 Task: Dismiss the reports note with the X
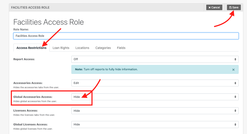tap(233, 70)
